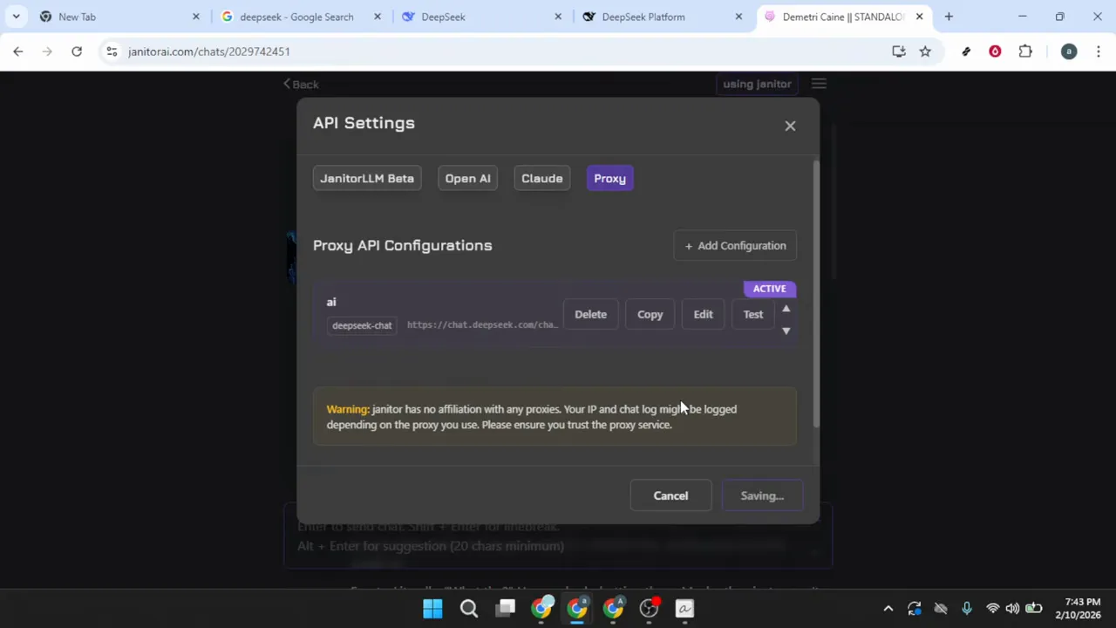Viewport: 1116px width, 628px height.
Task: Select the Proxy tab
Action: point(609,178)
